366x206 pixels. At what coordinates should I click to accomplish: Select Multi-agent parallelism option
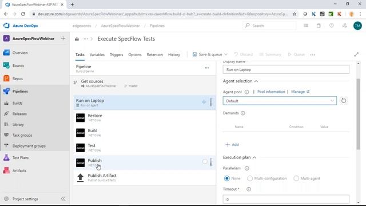pos(296,178)
